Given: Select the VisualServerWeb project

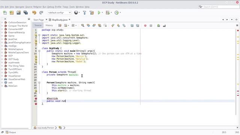Looking at the screenshot, I should pos(16,79).
